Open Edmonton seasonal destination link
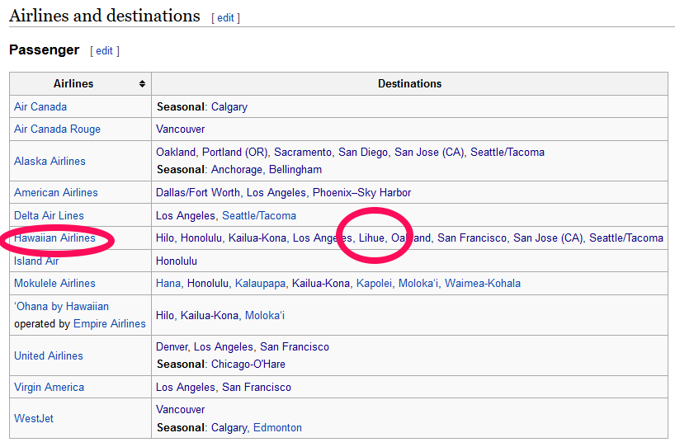This screenshot has height=447, width=675. [x=277, y=428]
